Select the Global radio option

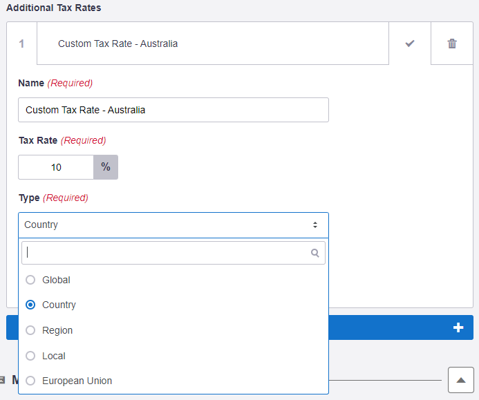pos(30,280)
